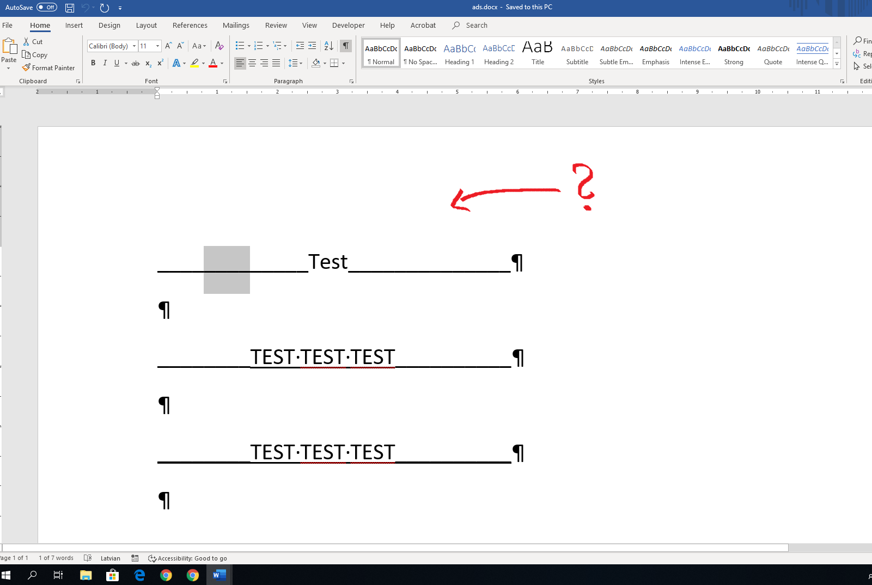Open Change Case dropdown
The width and height of the screenshot is (872, 585).
[x=199, y=46]
